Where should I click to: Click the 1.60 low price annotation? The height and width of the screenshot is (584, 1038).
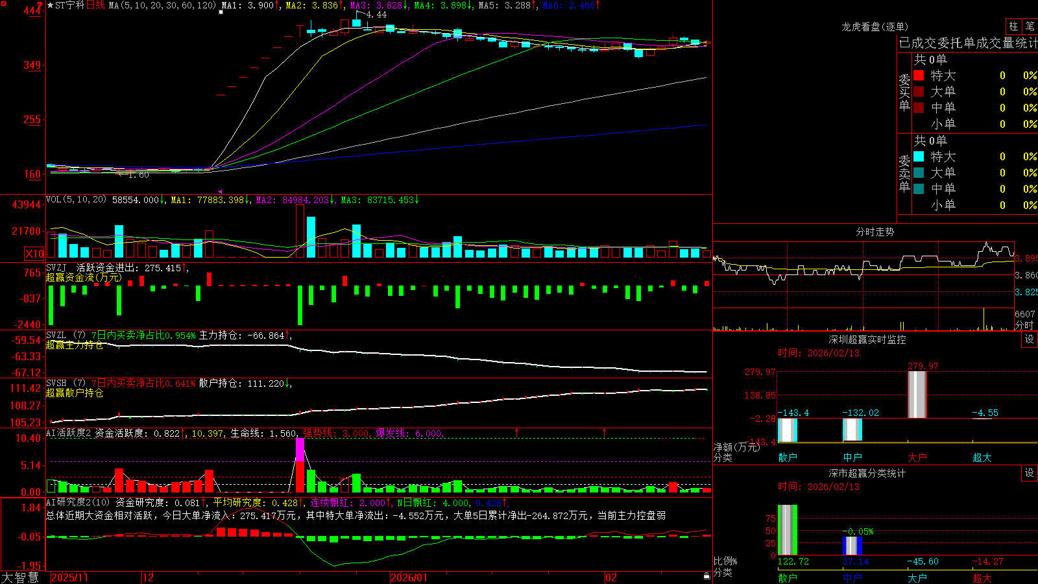coord(138,175)
